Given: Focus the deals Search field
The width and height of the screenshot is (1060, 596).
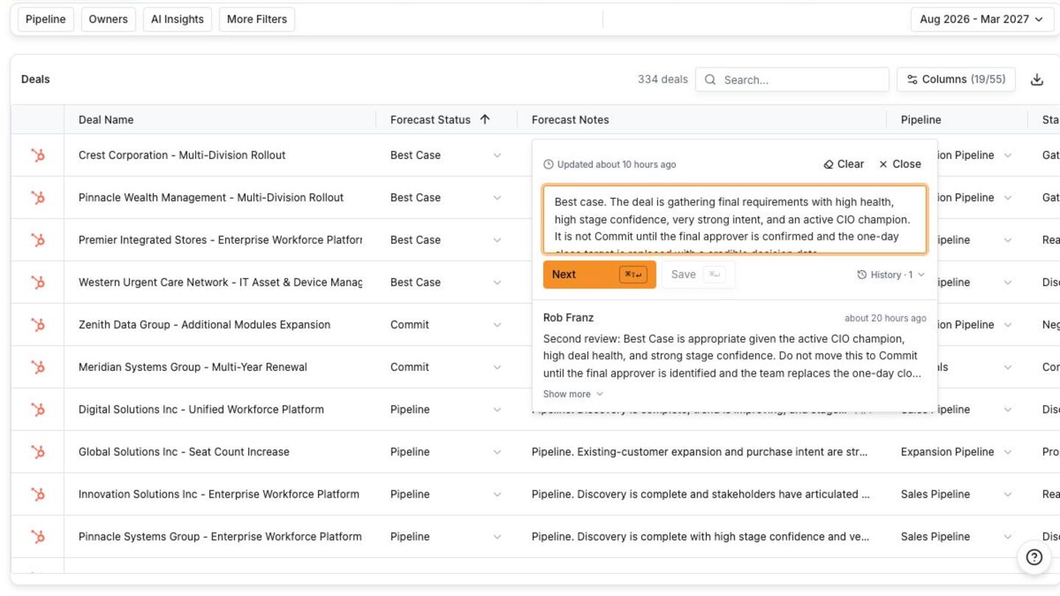Looking at the screenshot, I should 792,79.
